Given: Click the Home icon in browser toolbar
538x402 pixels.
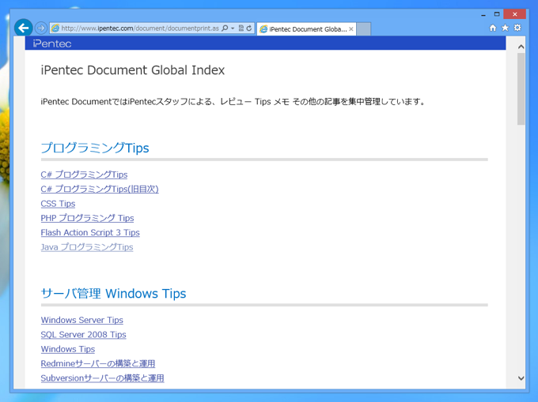Looking at the screenshot, I should 493,28.
